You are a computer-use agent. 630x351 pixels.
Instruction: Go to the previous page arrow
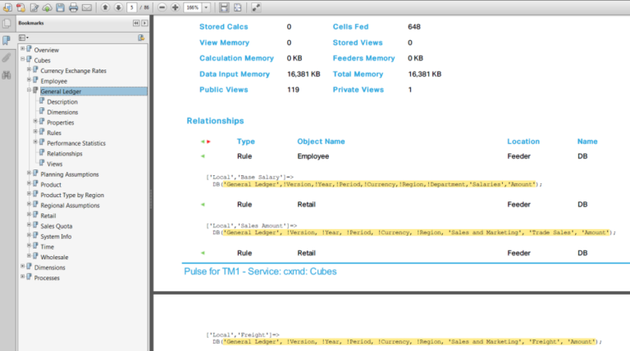tap(105, 7)
